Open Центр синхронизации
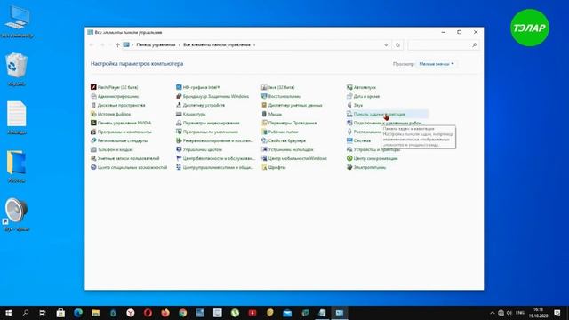Viewport: 569px width, 320px height. tap(373, 158)
